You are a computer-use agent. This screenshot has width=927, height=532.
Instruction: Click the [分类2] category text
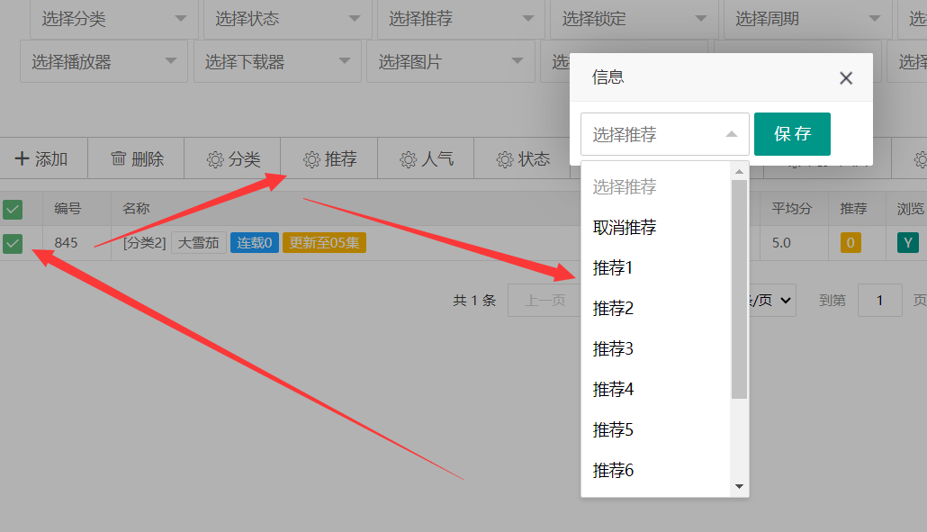pos(144,242)
